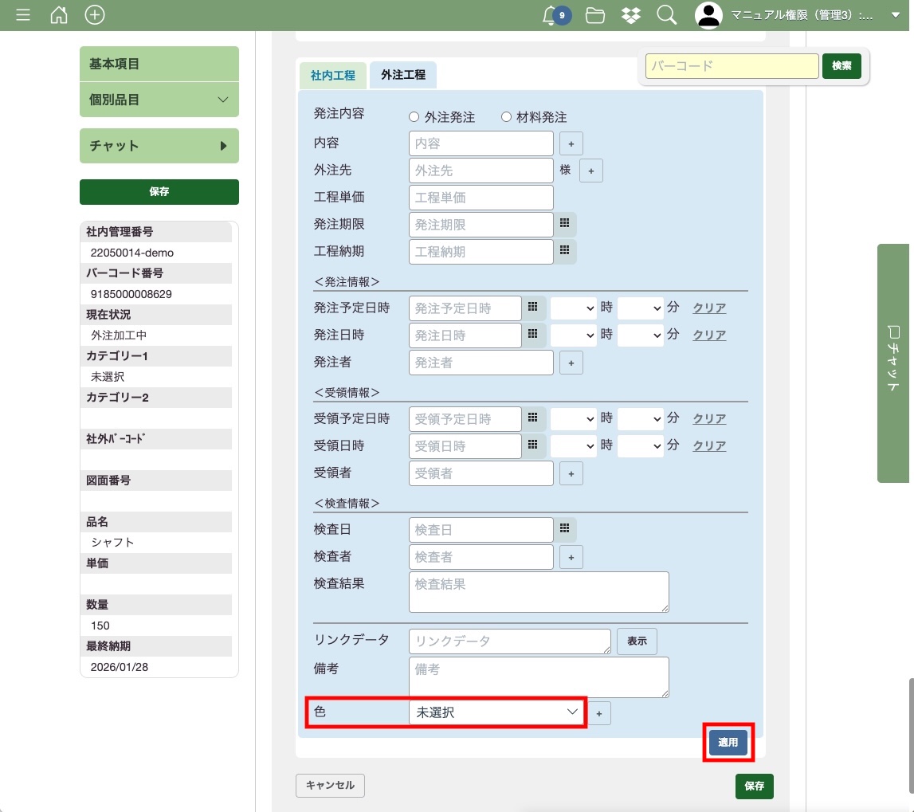
Task: Click the circled plus add icon
Action: 95,15
